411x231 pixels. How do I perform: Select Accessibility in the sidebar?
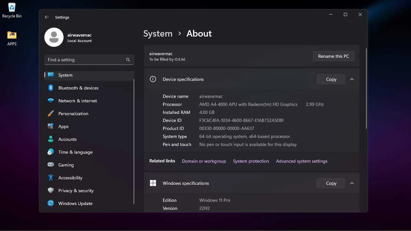pyautogui.click(x=89, y=178)
